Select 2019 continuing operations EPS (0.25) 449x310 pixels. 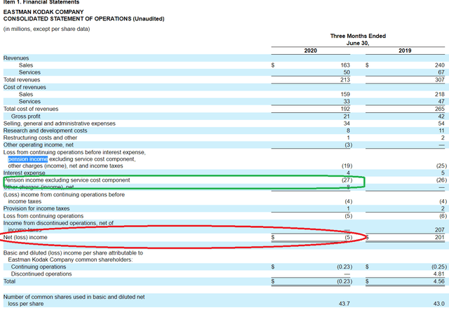[x=439, y=267]
